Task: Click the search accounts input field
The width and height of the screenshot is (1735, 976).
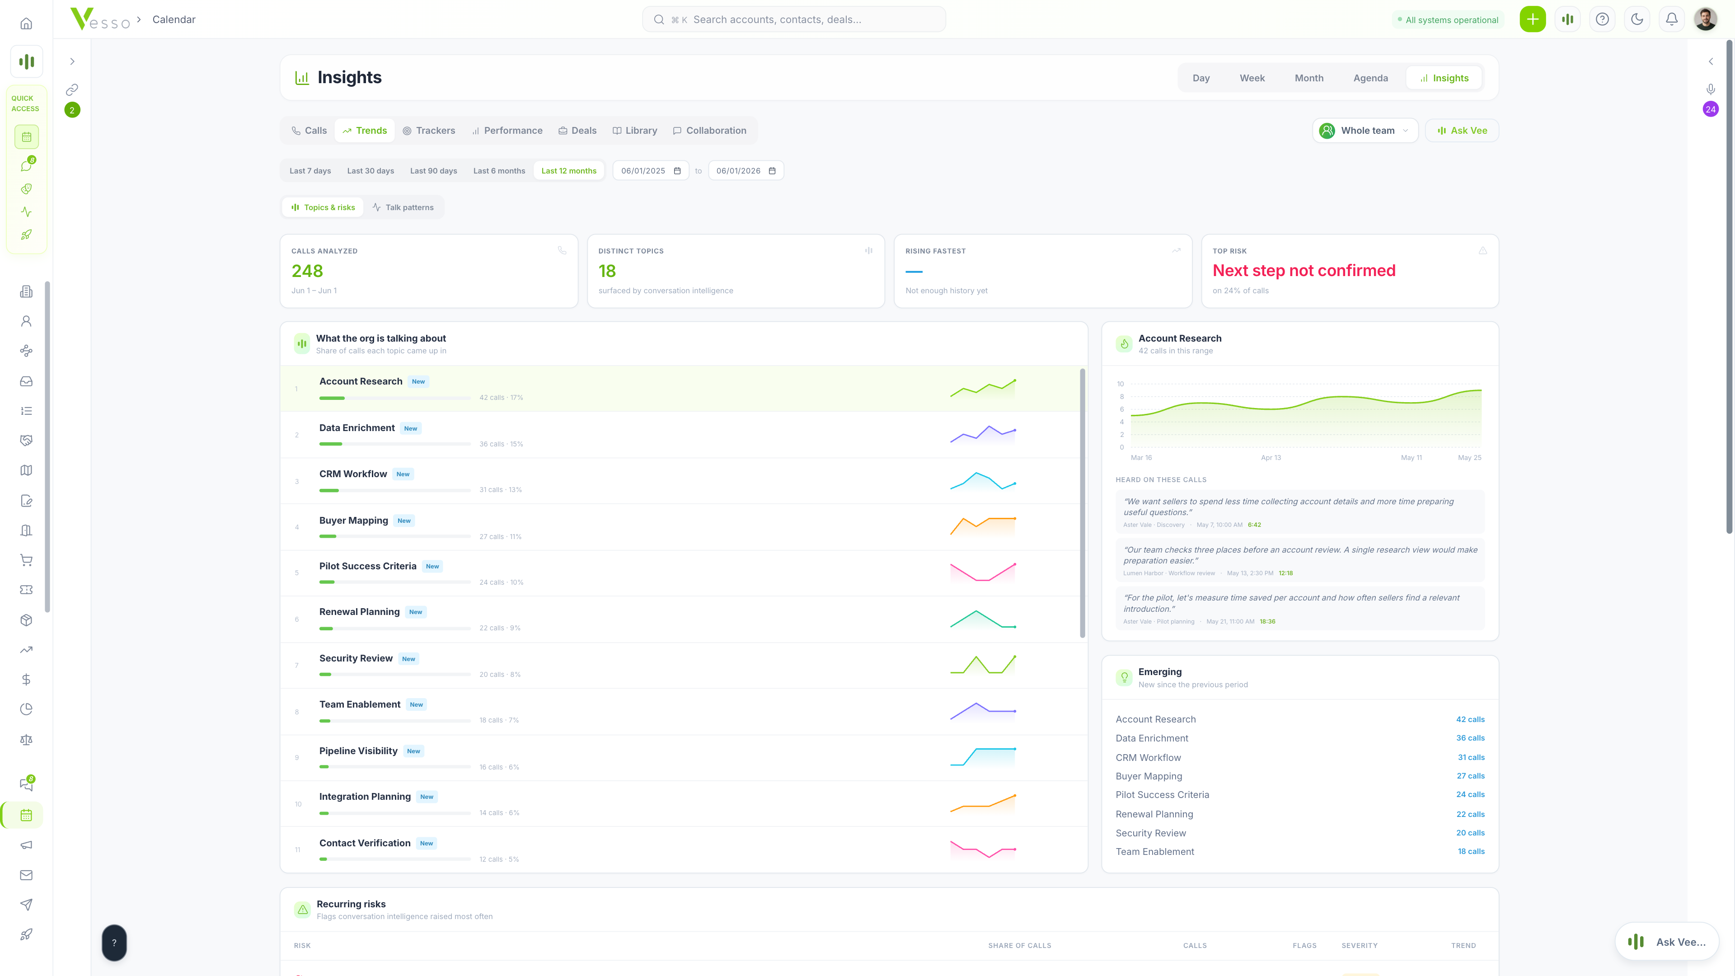Action: coord(793,19)
